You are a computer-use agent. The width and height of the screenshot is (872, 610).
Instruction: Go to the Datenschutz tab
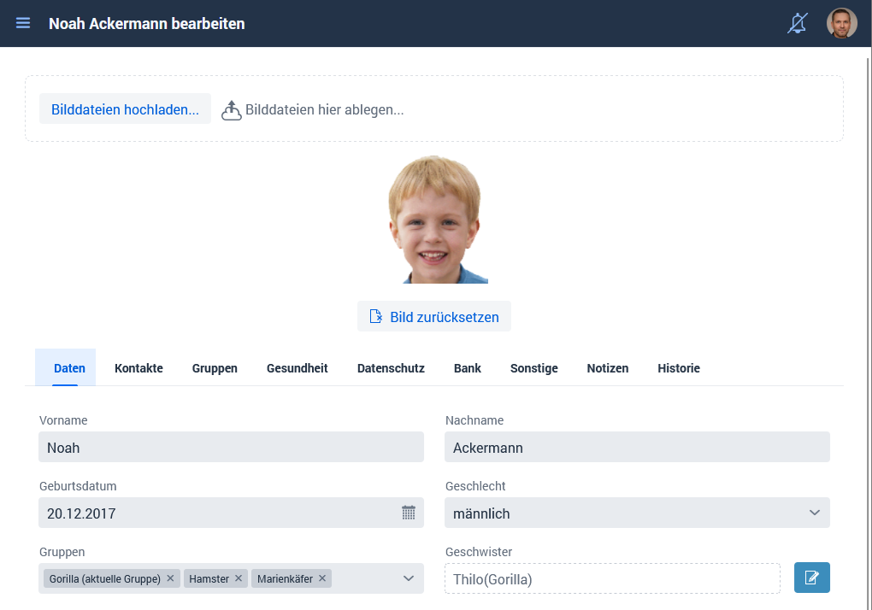coord(391,367)
